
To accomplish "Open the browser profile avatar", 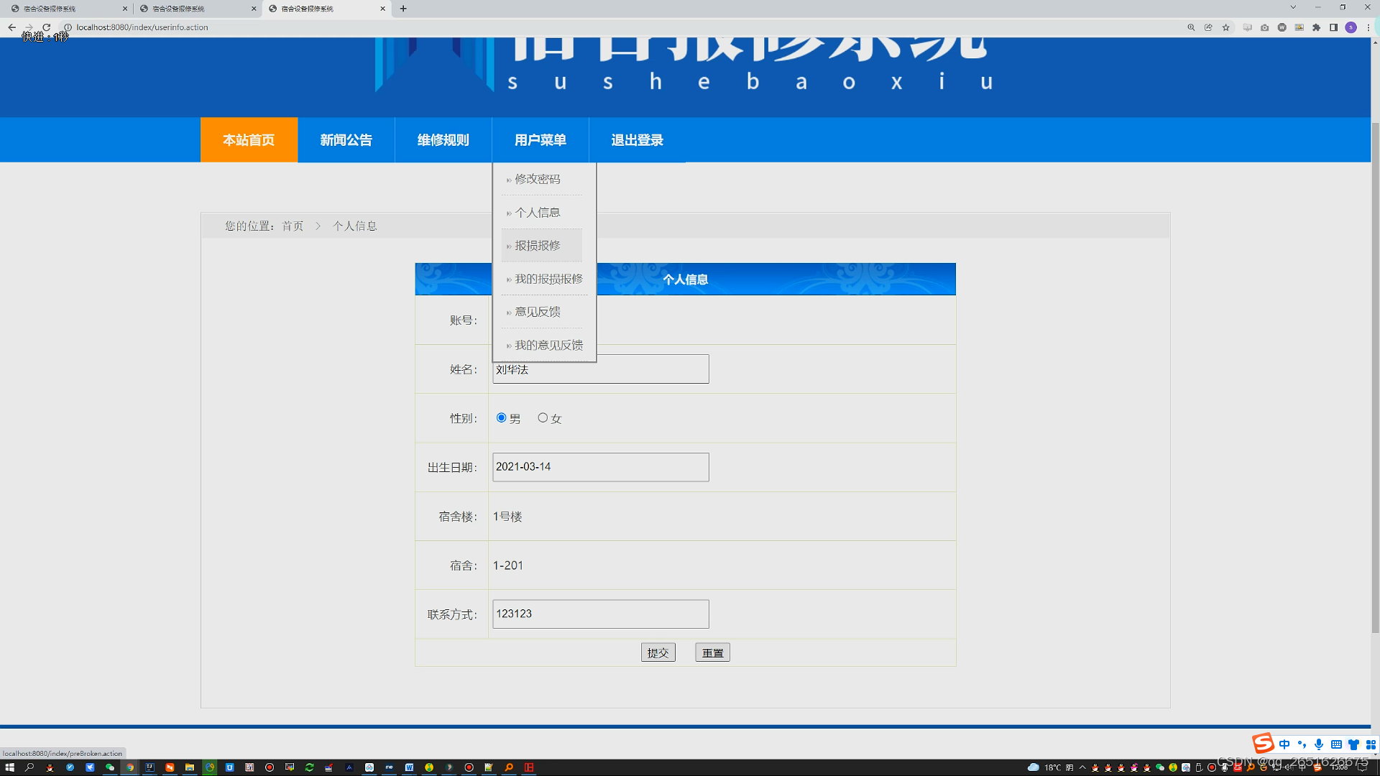I will click(x=1351, y=27).
